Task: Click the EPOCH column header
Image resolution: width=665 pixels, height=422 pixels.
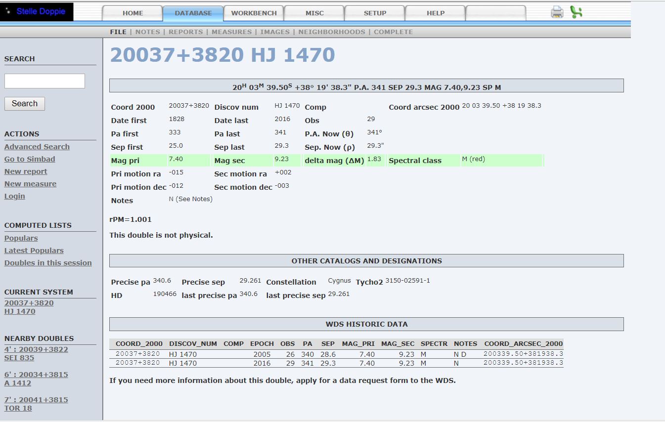Action: click(x=262, y=343)
